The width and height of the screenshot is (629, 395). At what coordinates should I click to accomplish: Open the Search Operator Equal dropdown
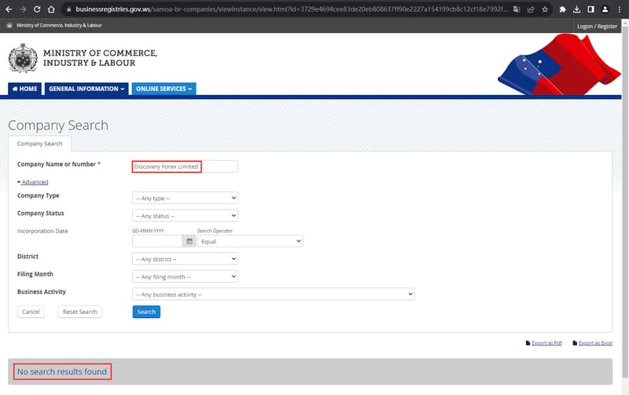pyautogui.click(x=250, y=241)
